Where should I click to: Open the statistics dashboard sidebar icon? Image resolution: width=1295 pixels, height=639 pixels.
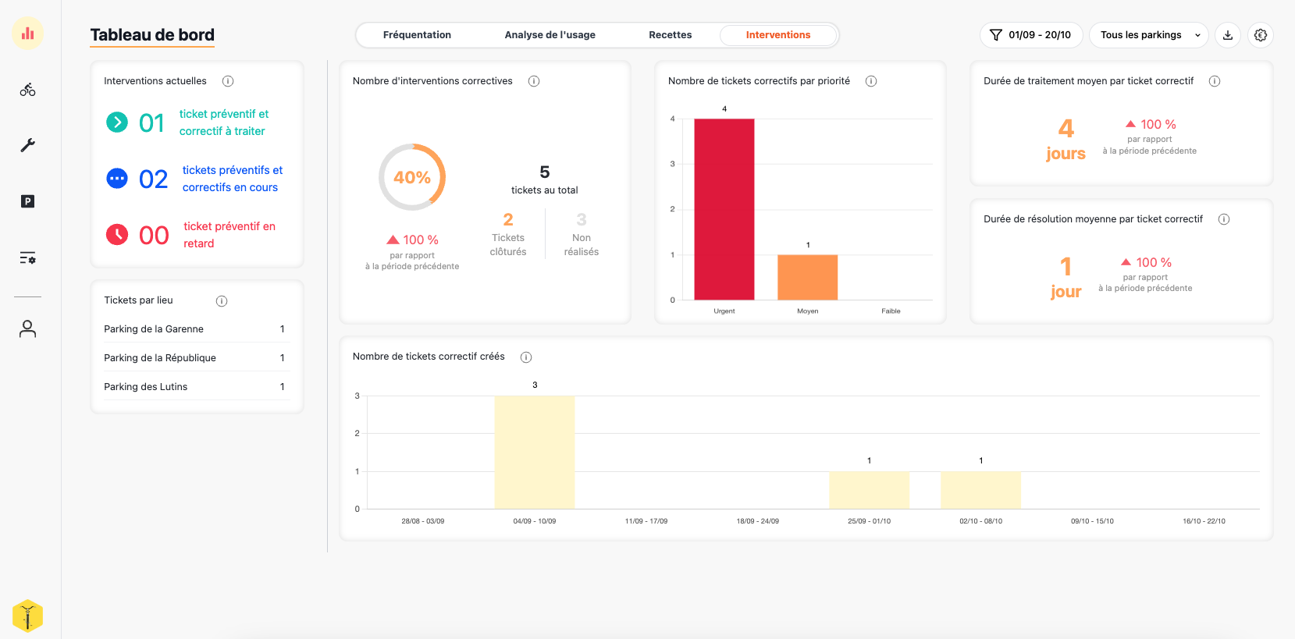pos(28,34)
